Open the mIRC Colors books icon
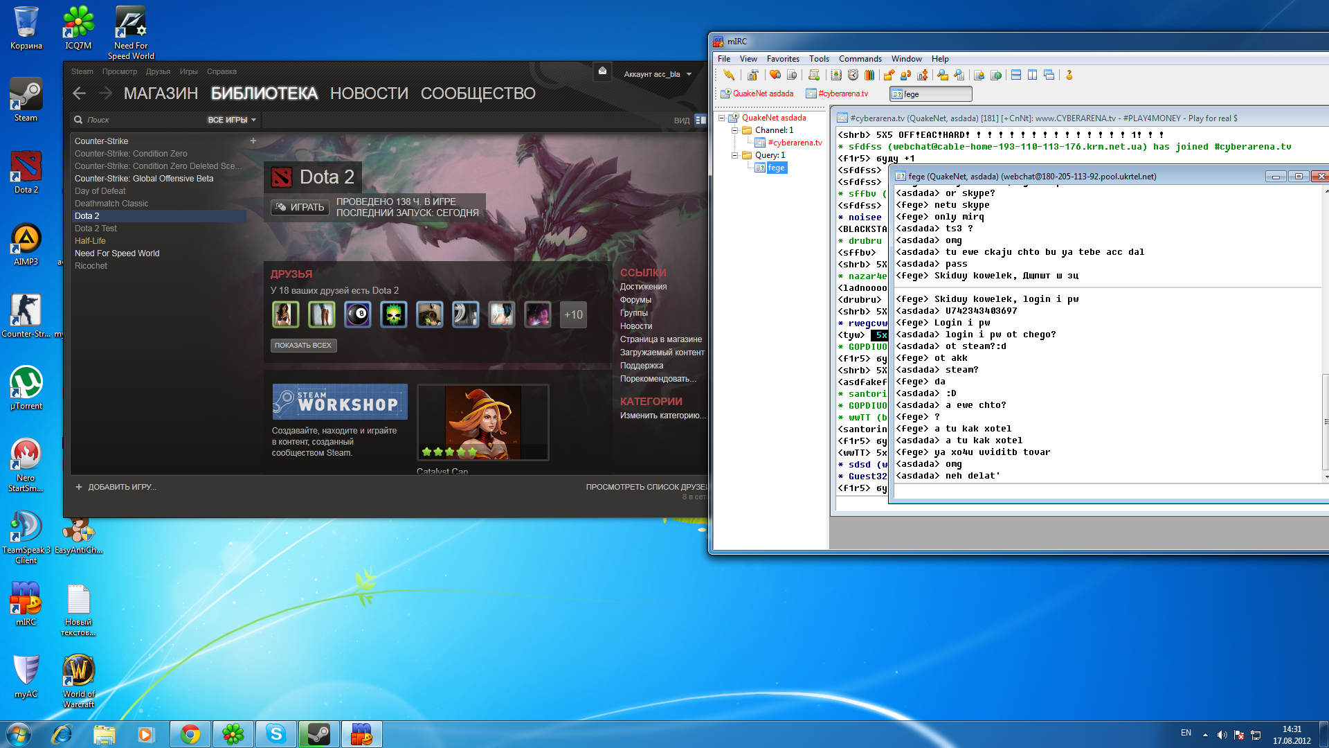 point(869,75)
